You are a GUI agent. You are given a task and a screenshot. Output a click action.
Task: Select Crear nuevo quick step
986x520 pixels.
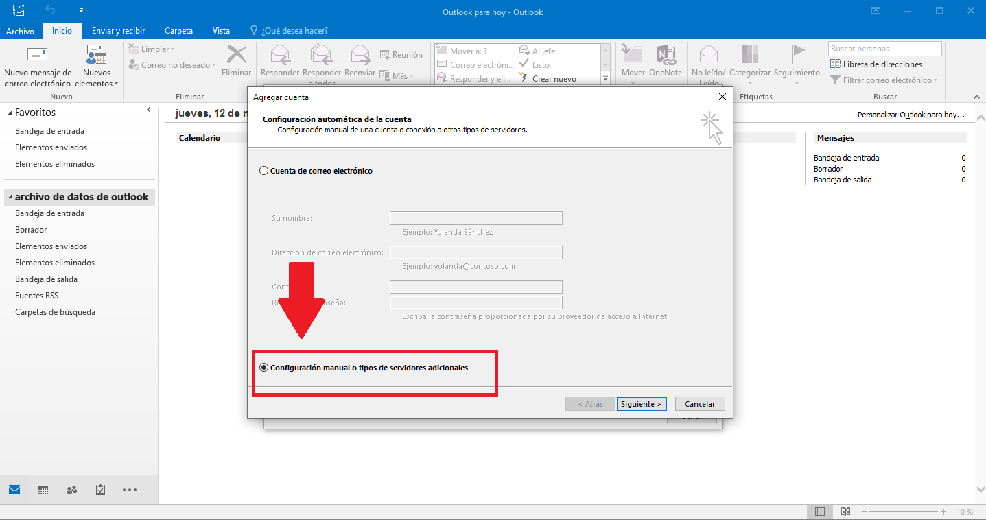[x=548, y=79]
